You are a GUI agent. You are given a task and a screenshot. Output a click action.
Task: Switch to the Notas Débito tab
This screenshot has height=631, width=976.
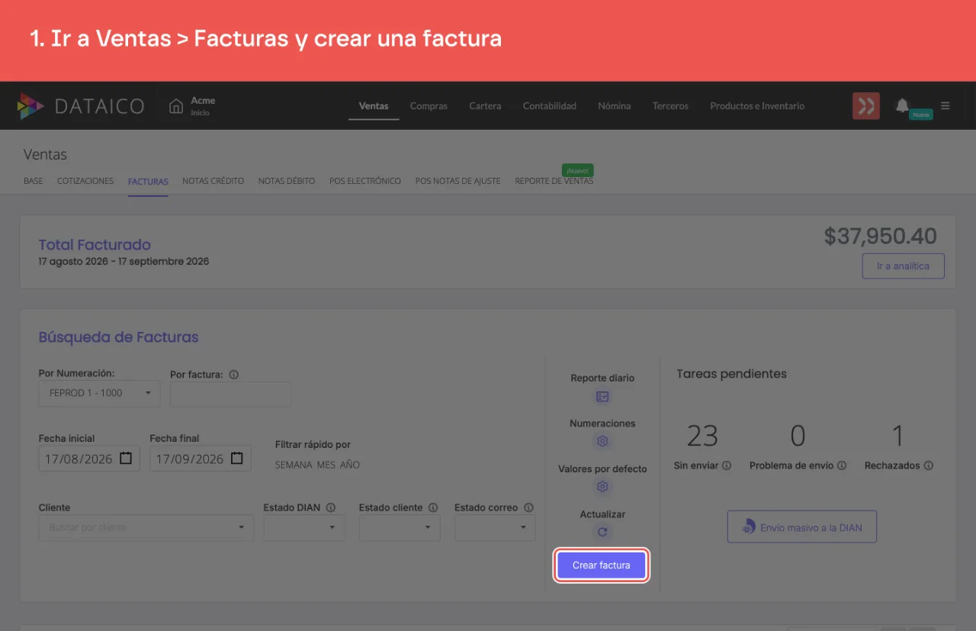click(x=287, y=181)
